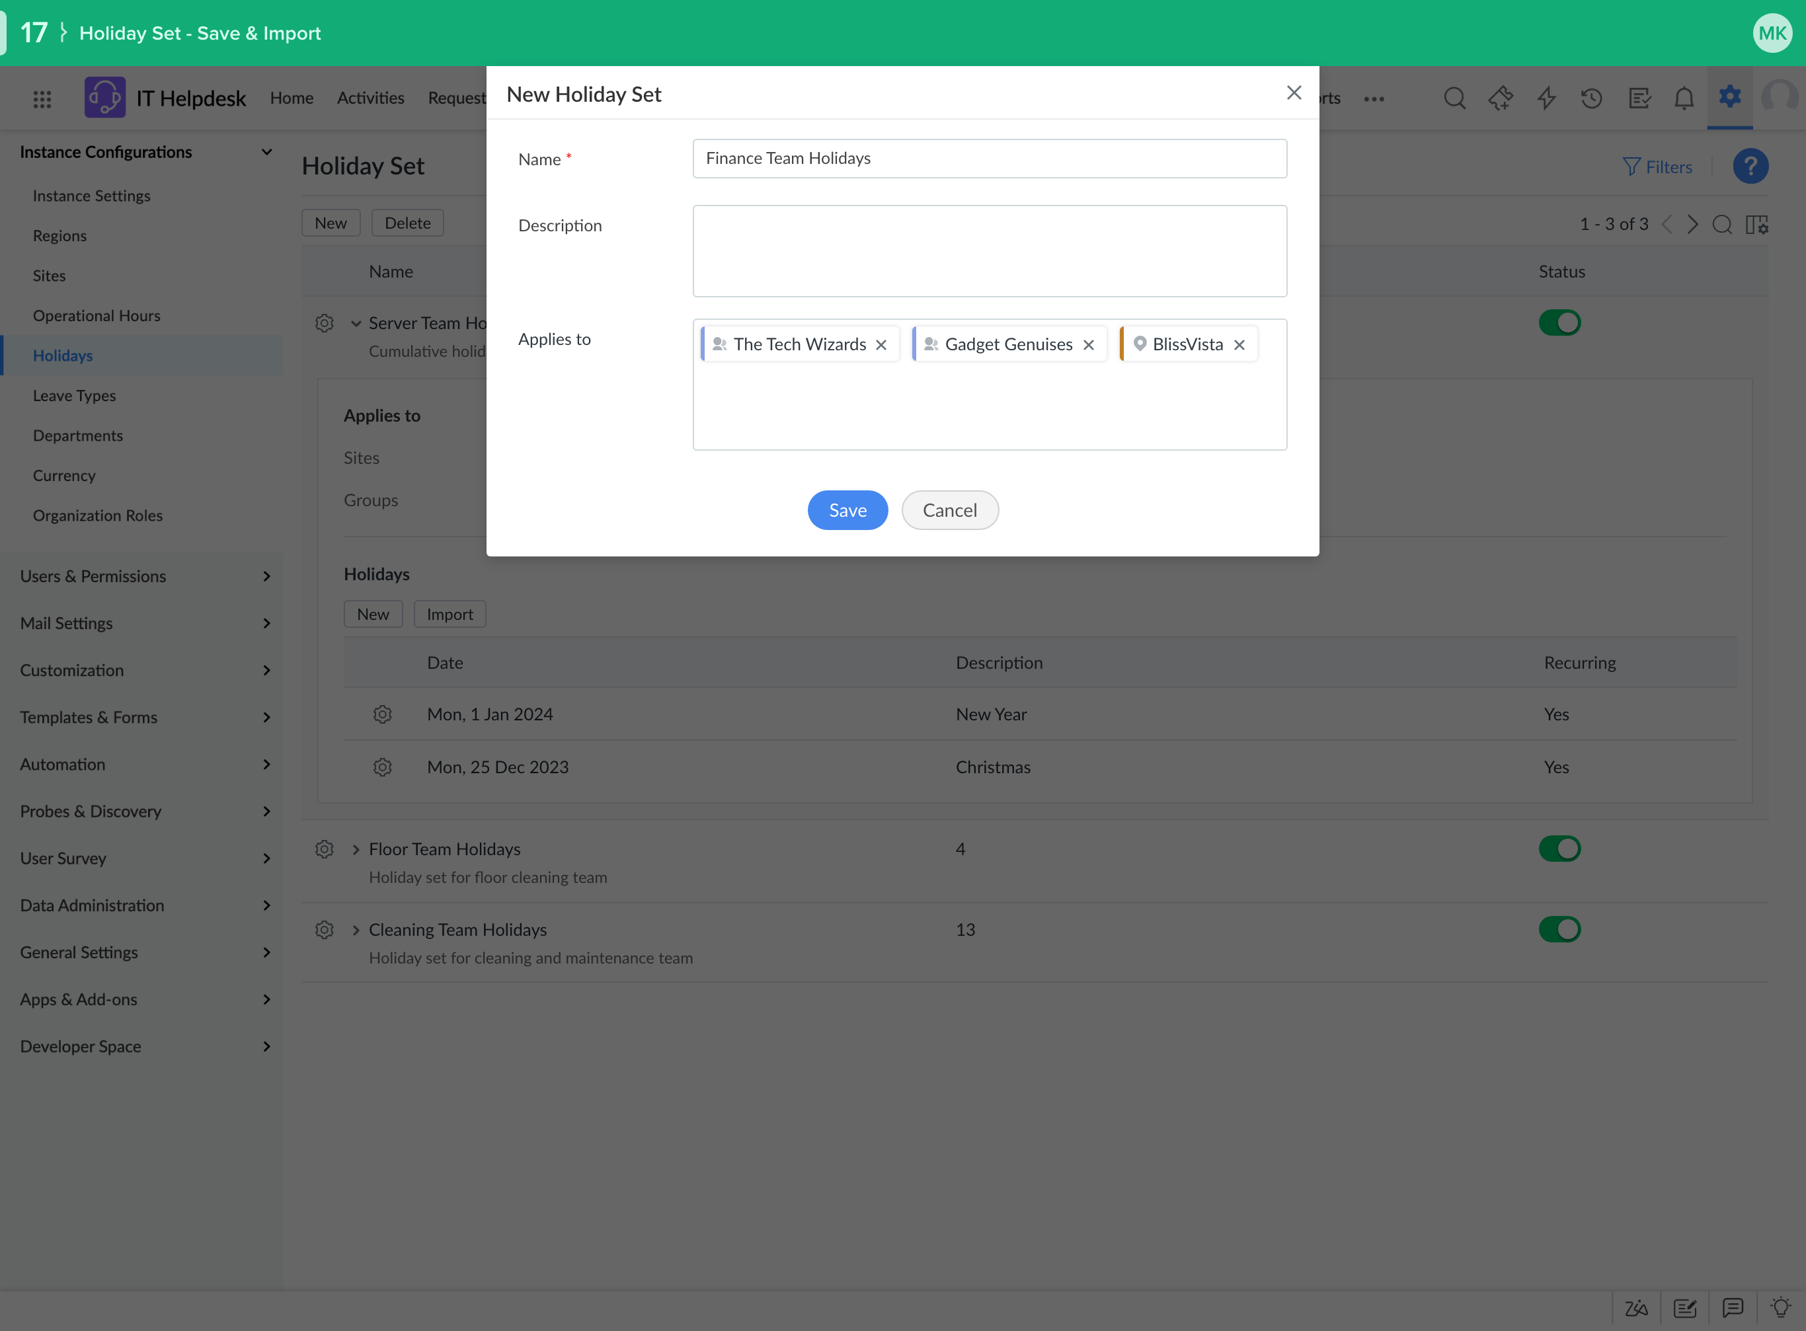
Task: Open Filters for holiday sets
Action: 1657,167
